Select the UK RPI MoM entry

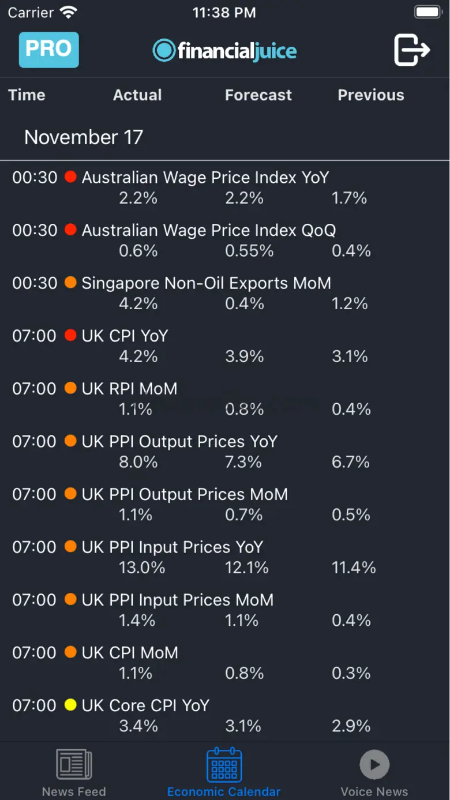130,389
